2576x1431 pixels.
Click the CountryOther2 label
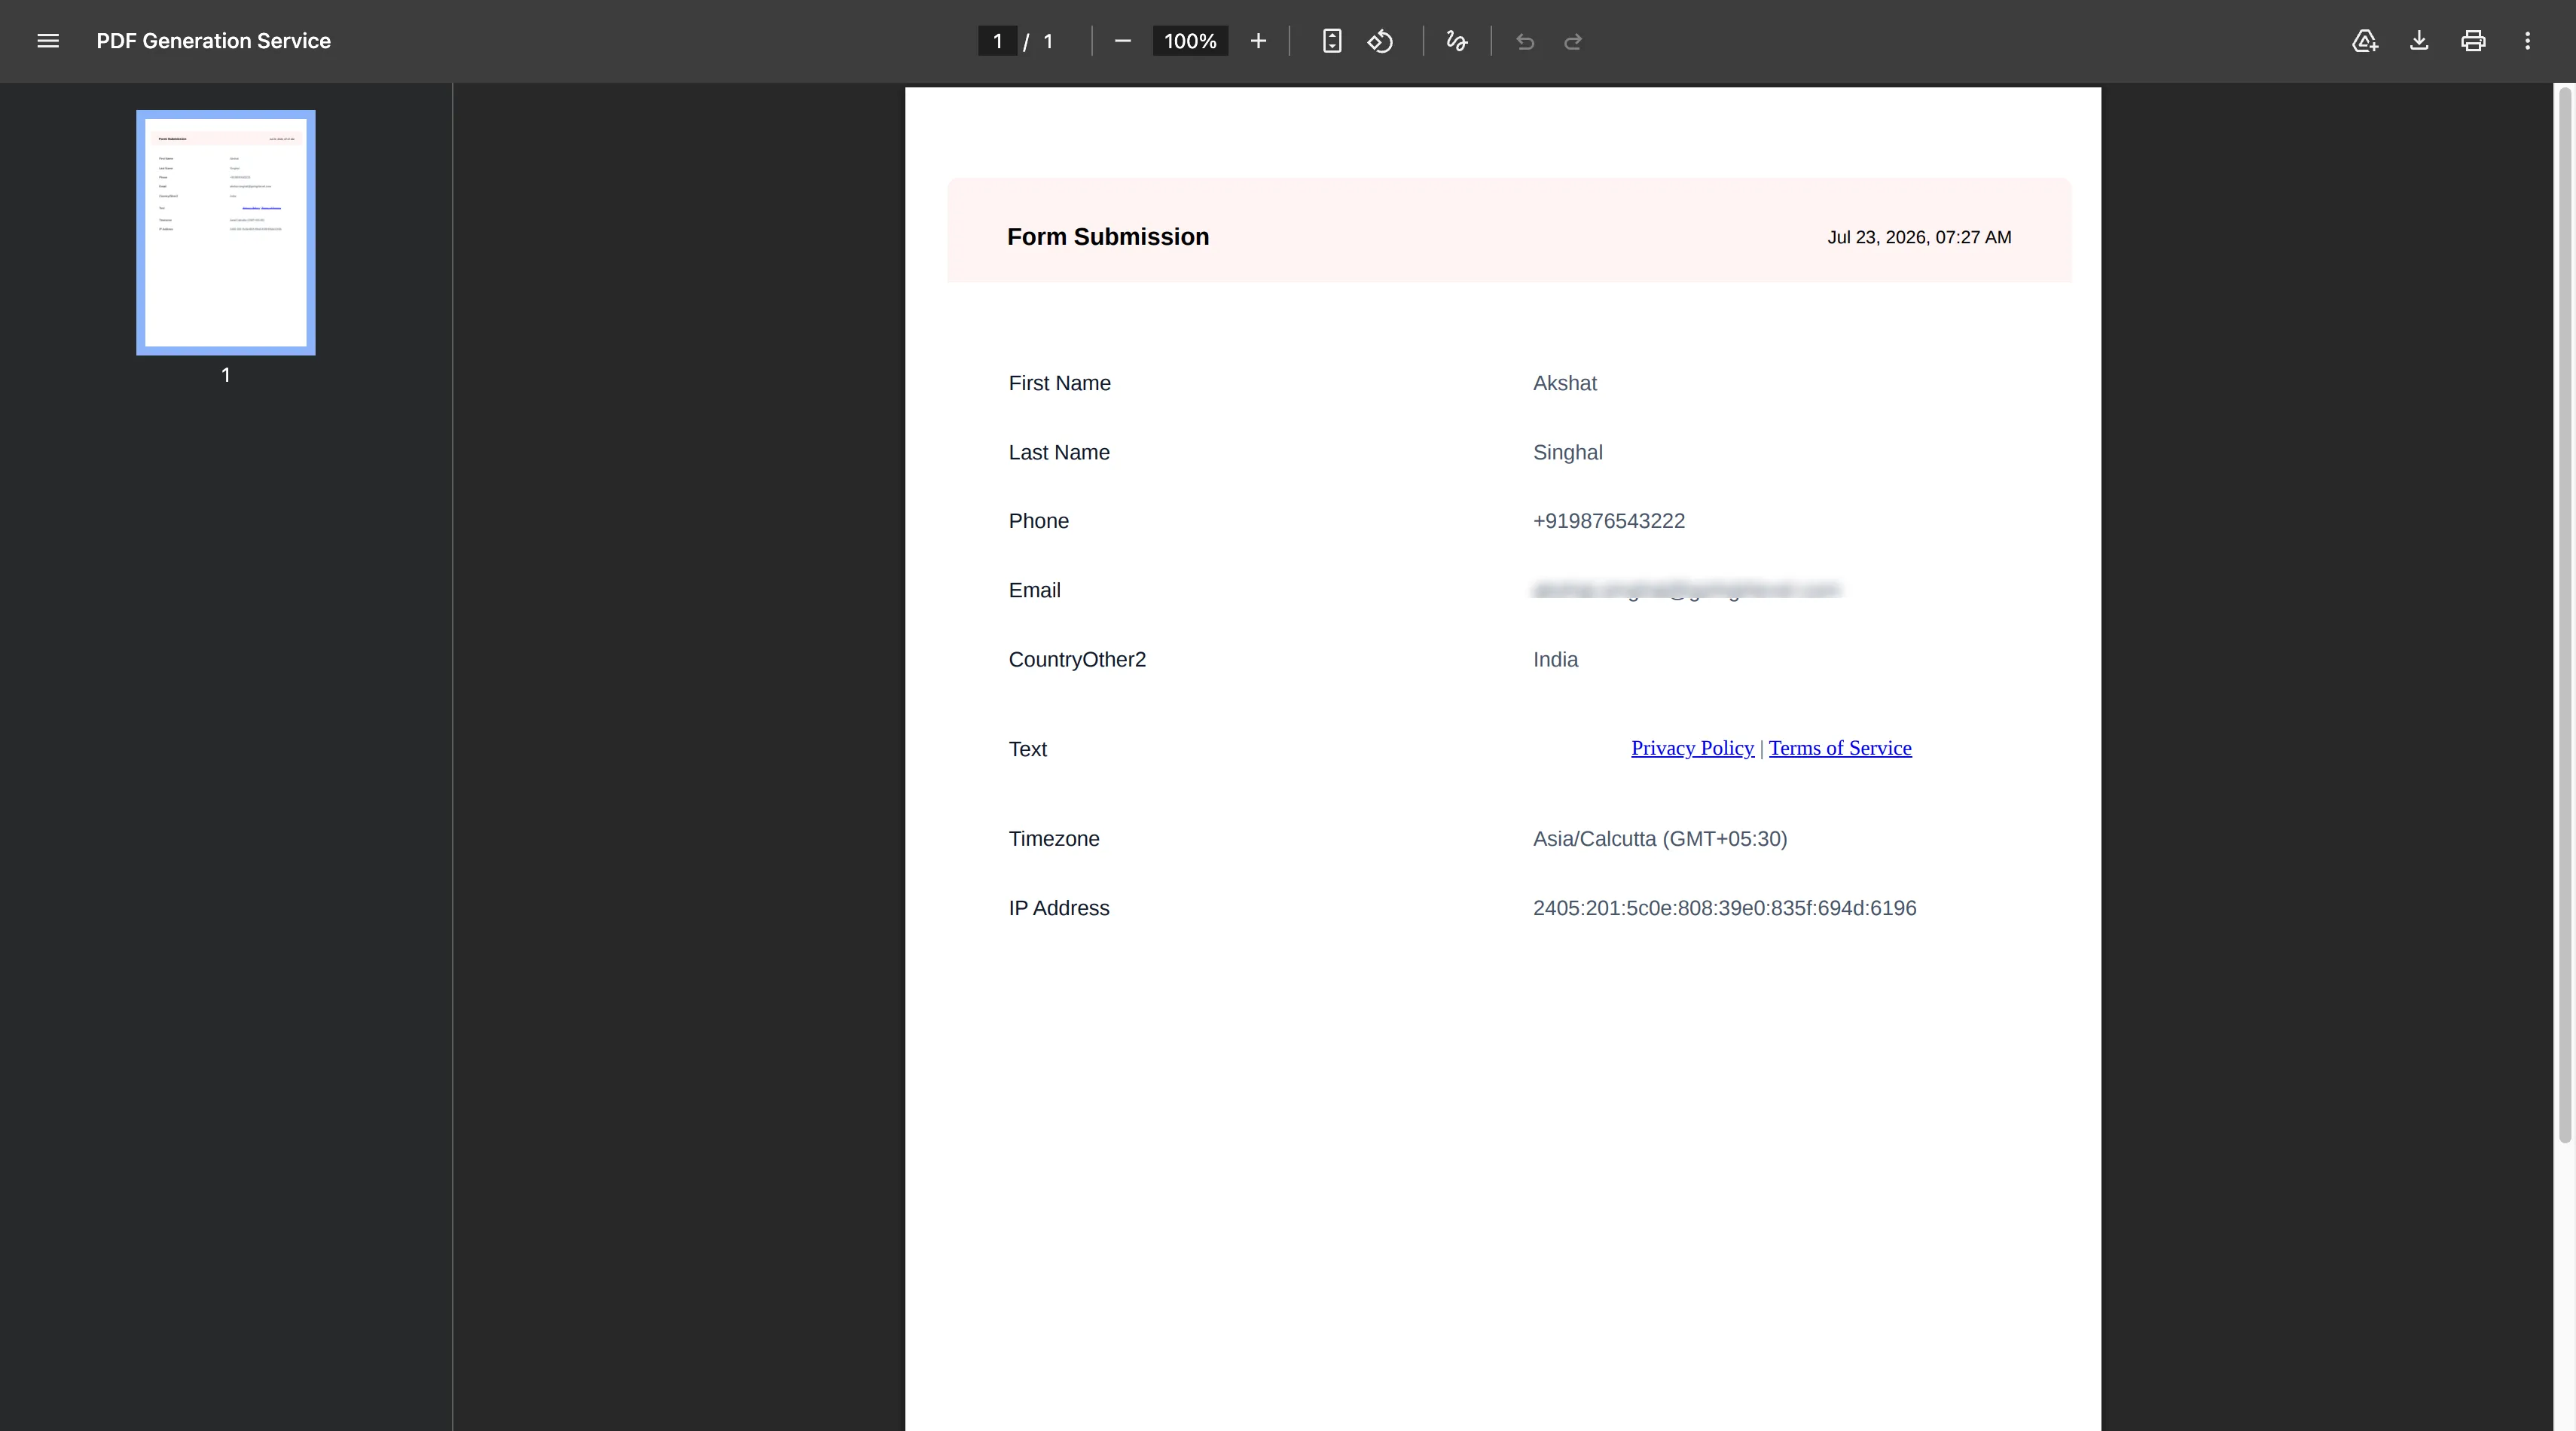[x=1077, y=660]
